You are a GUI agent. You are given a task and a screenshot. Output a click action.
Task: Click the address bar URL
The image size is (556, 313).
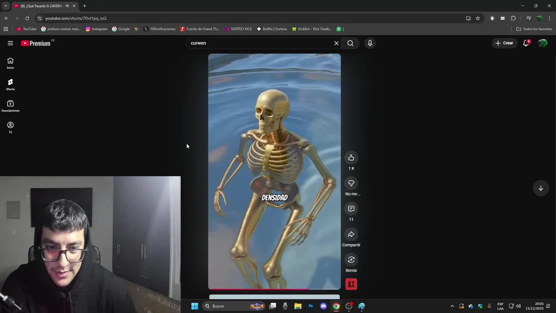click(76, 18)
